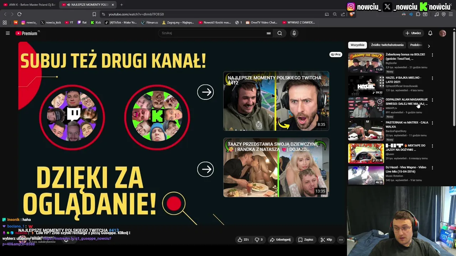Open Brave shields icon in address bar
This screenshot has height=256, width=456.
click(352, 14)
